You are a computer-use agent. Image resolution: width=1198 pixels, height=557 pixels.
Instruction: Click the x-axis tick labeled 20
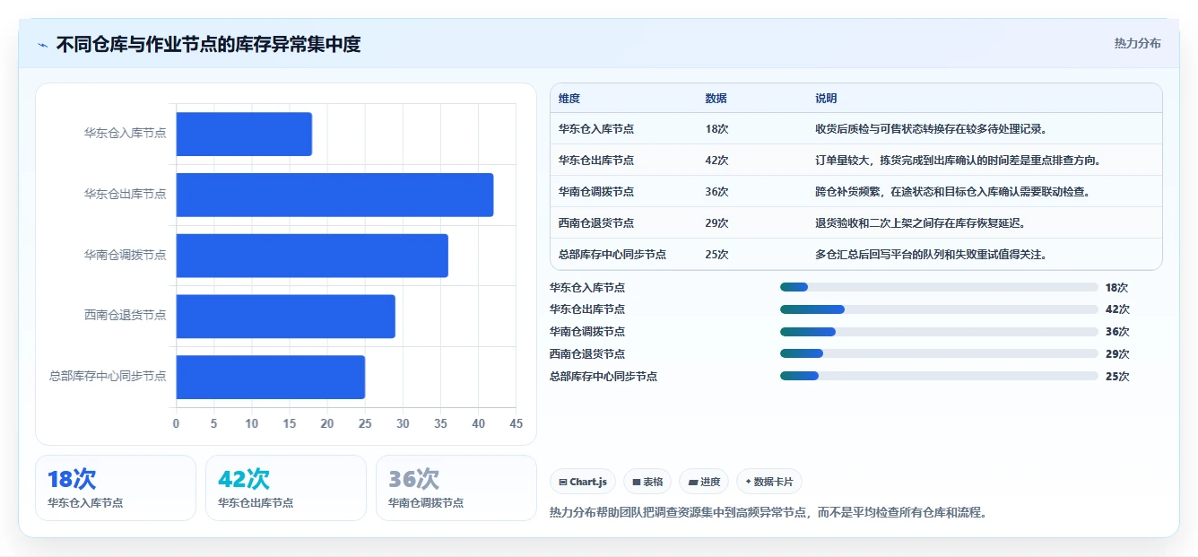pos(327,424)
